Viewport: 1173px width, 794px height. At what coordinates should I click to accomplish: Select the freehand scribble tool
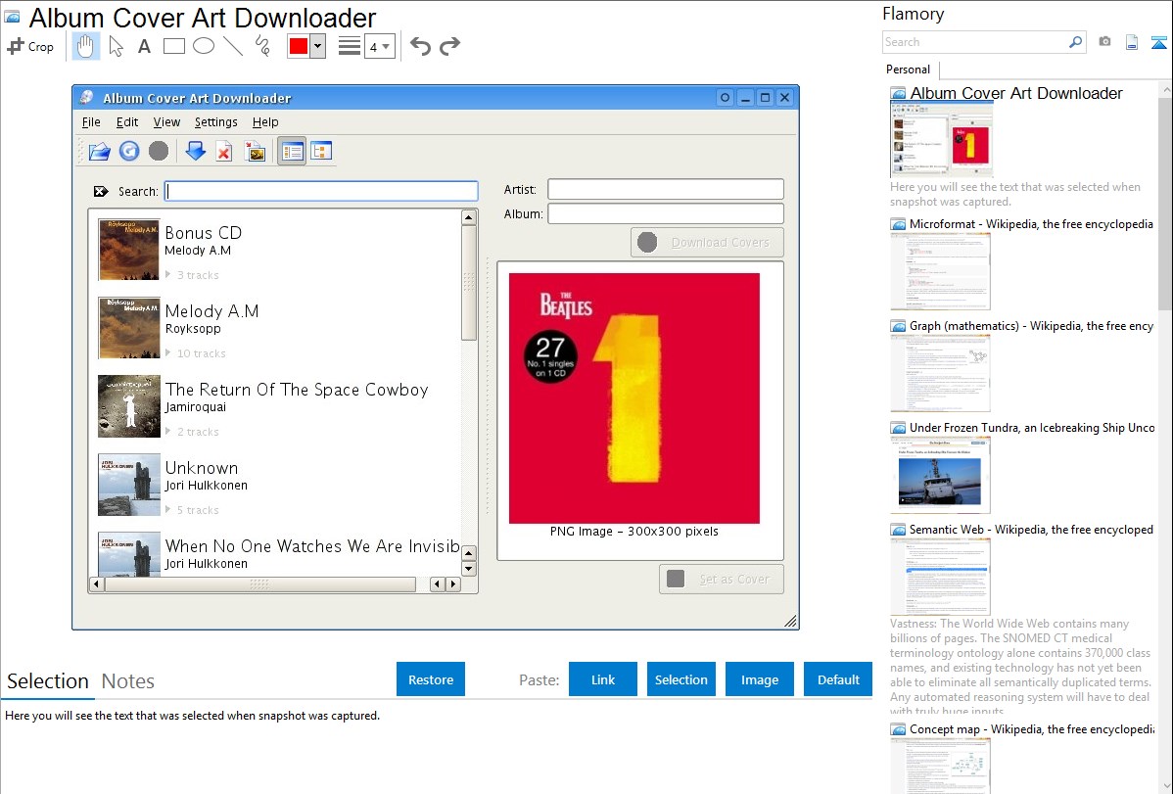coord(262,46)
